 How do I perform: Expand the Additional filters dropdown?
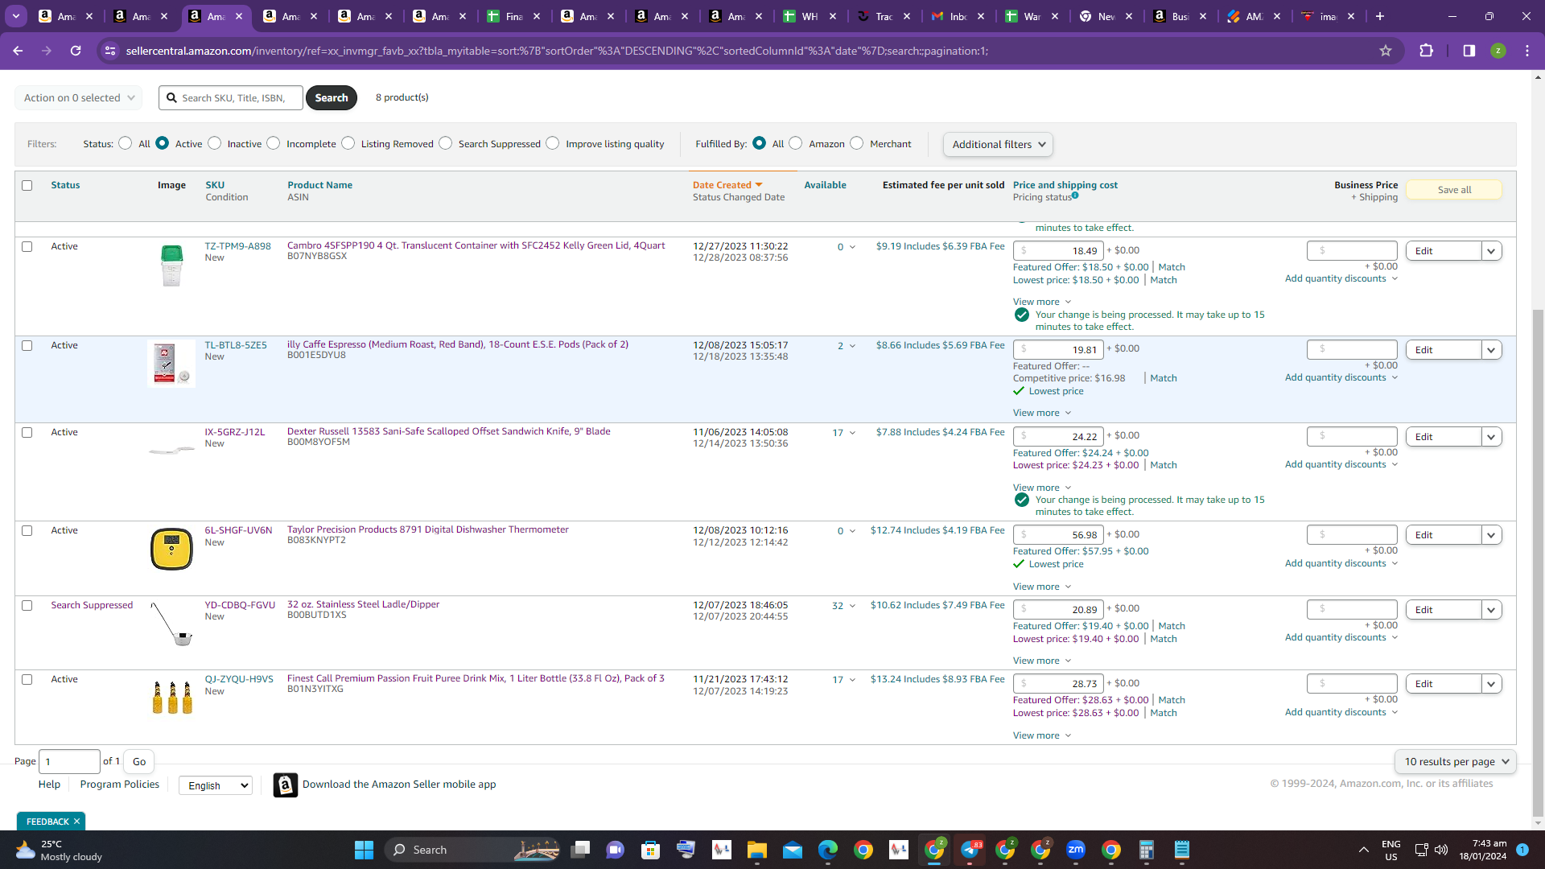coord(998,144)
